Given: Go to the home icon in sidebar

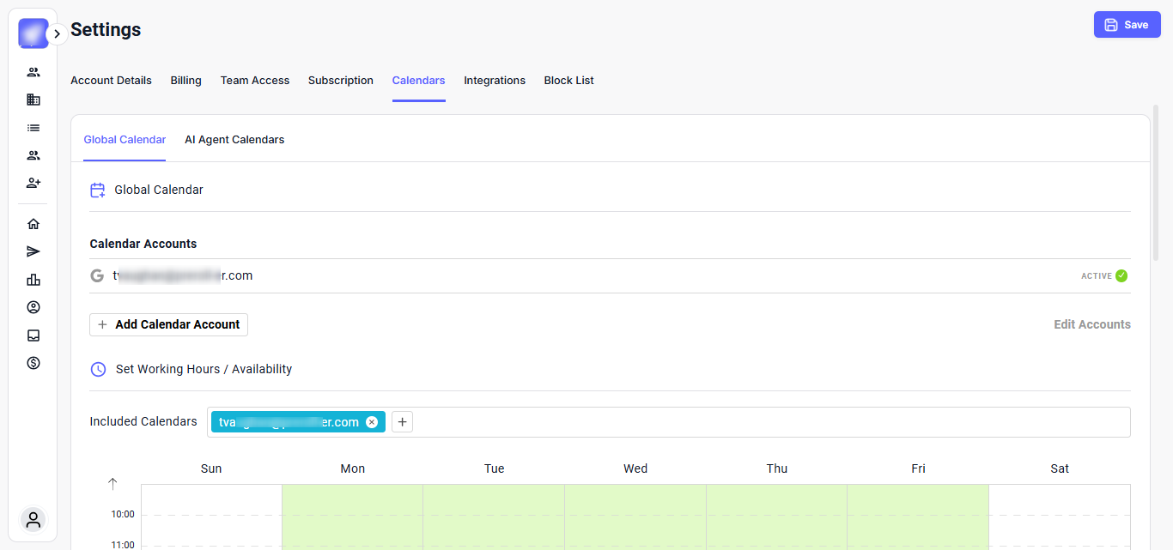Looking at the screenshot, I should [x=33, y=224].
